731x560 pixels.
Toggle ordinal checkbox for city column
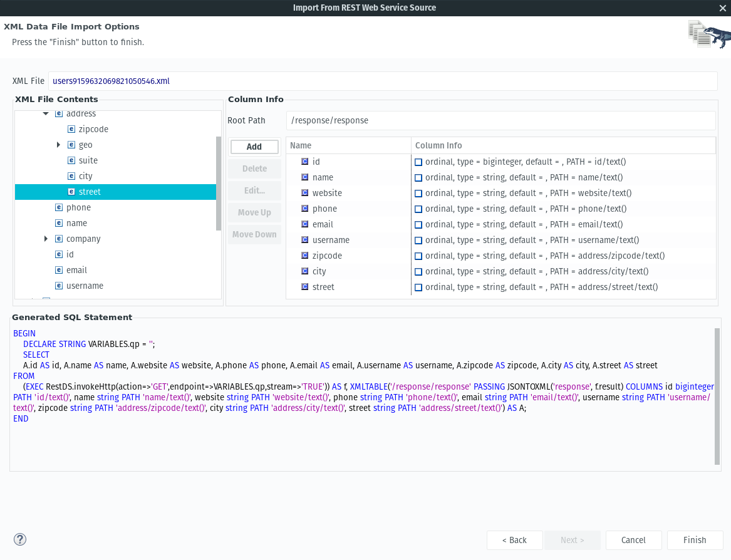(x=418, y=271)
